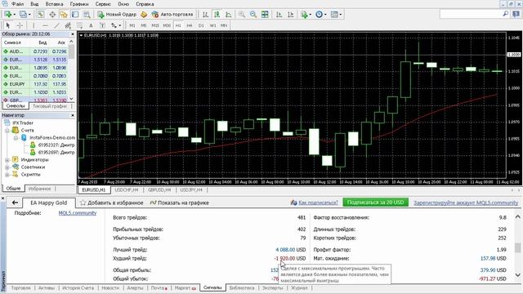Open the Сервис menu
523x294 pixels.
[x=103, y=4]
